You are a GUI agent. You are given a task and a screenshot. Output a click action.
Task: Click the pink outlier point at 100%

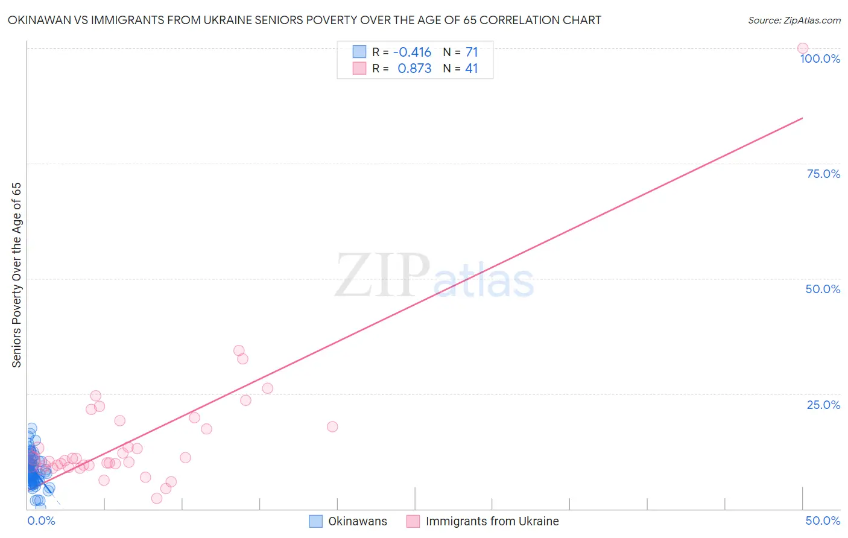802,48
